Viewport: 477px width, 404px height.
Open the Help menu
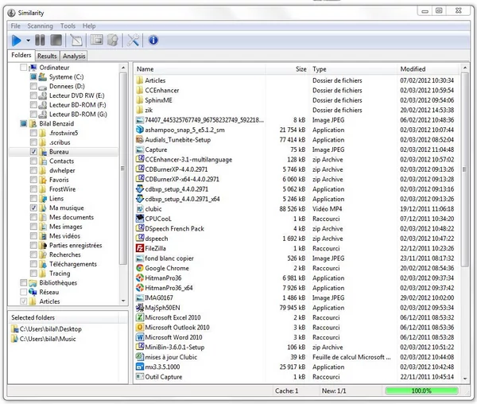tap(89, 26)
